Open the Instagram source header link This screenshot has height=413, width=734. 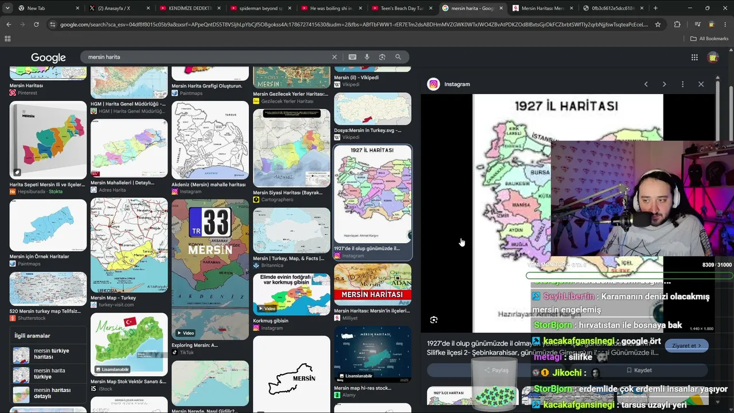click(448, 84)
